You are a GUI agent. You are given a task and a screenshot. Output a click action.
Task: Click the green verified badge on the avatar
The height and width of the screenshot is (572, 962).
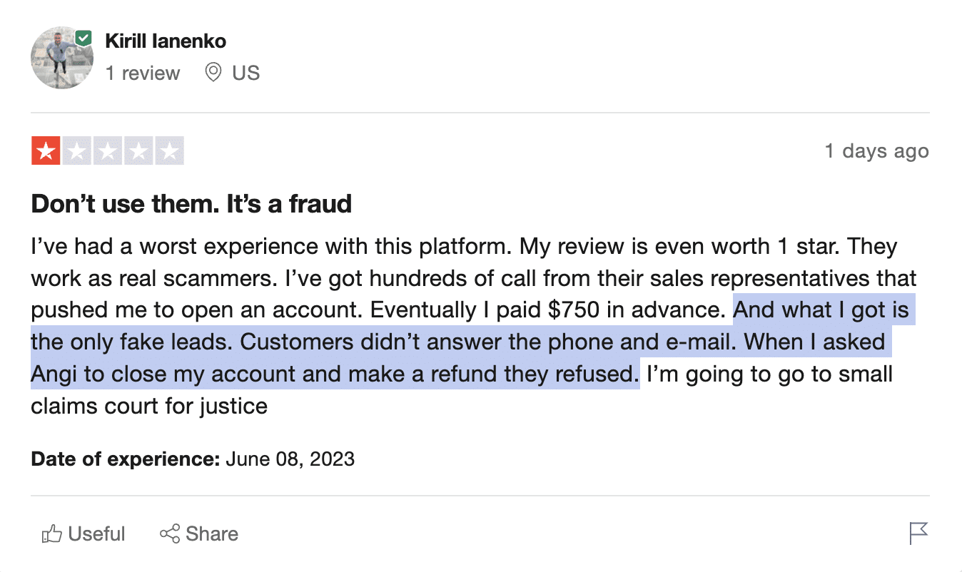pos(83,38)
